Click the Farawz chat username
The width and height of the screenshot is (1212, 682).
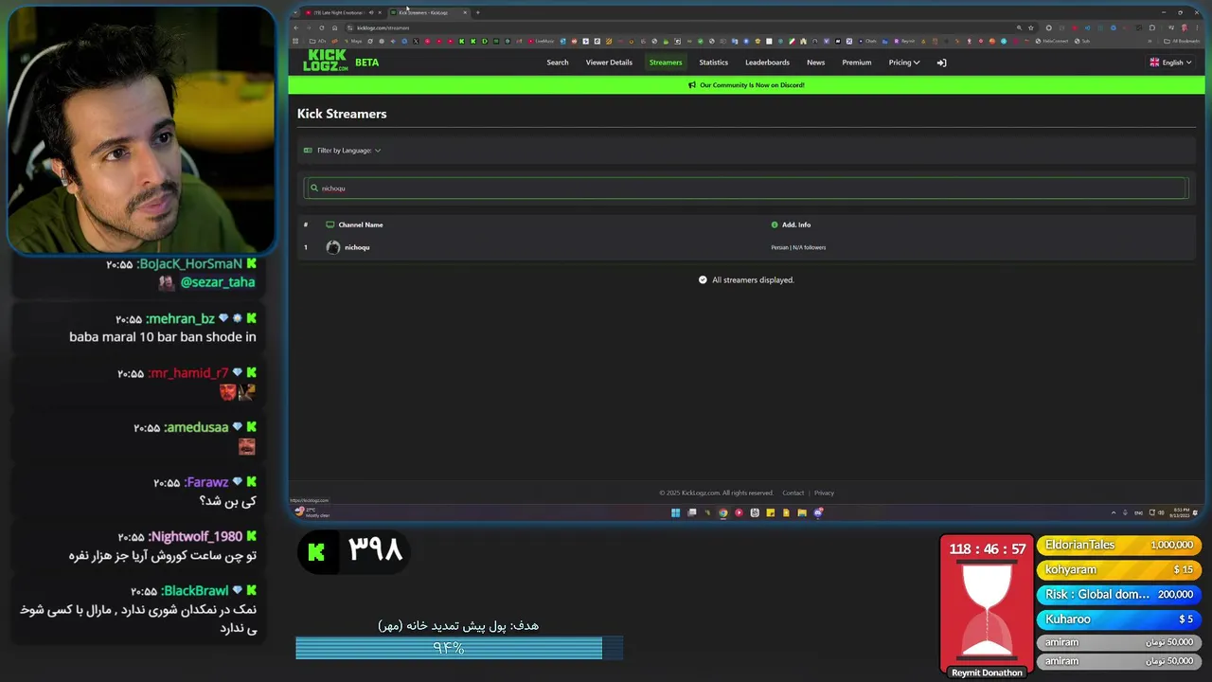coord(205,483)
